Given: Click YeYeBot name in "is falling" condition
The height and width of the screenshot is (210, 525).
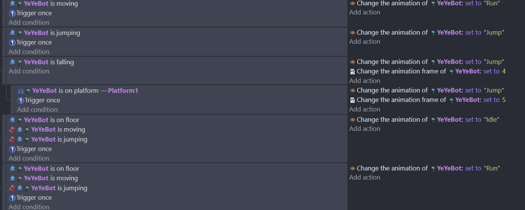Looking at the screenshot, I should click(x=36, y=62).
